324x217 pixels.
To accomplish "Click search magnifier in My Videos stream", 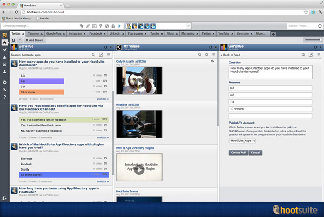I will pos(200,55).
